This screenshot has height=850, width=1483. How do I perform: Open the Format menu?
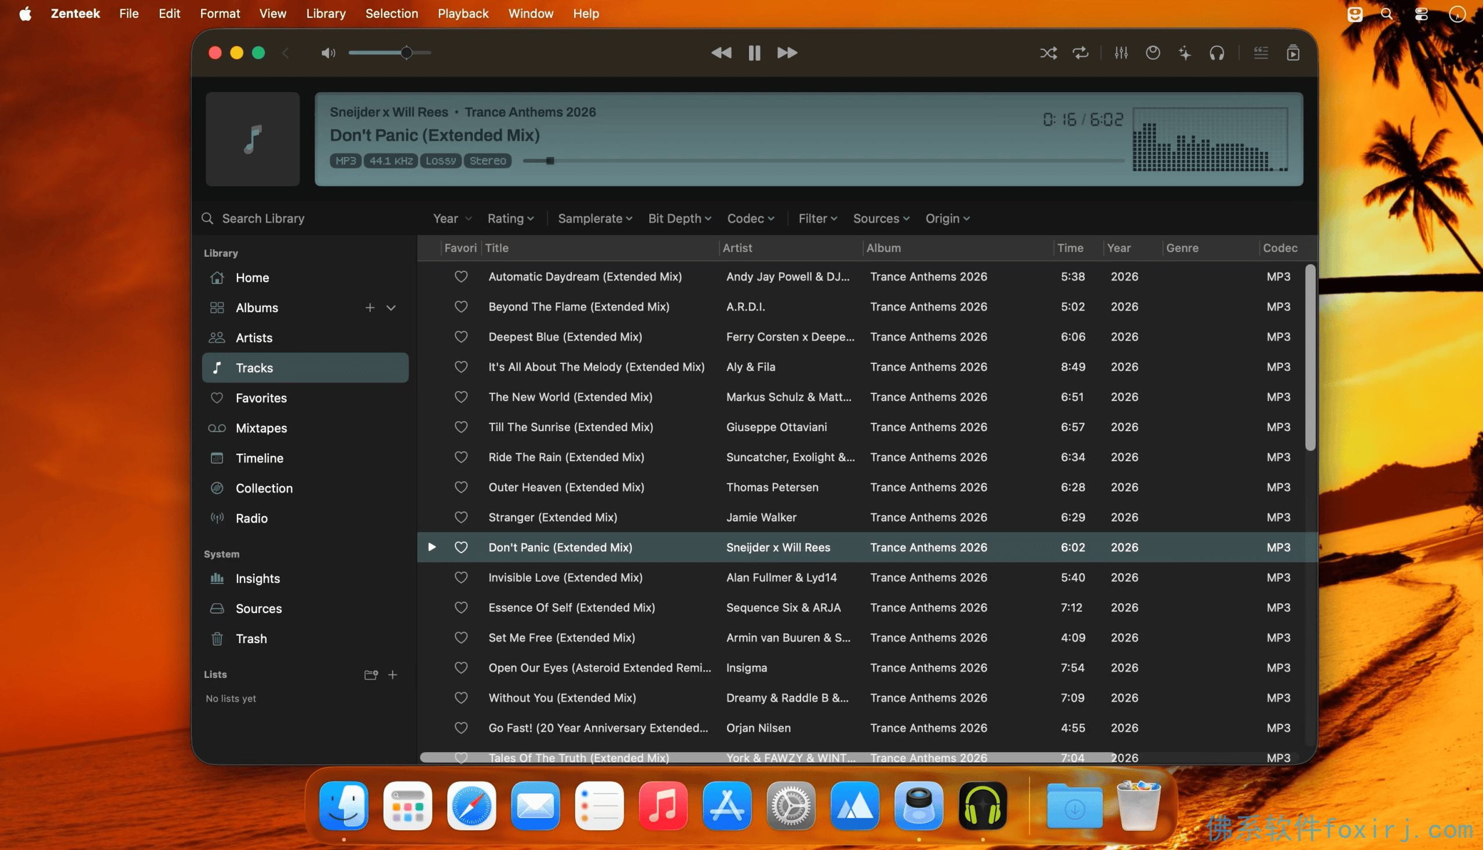[x=220, y=13]
